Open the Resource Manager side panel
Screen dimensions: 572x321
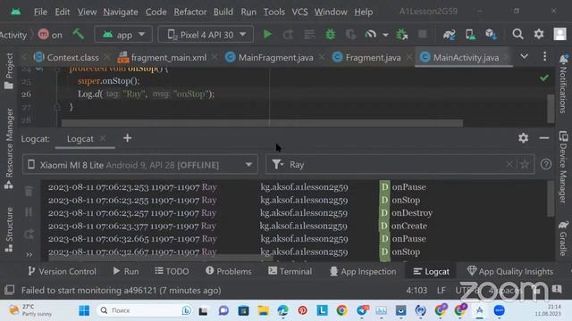tap(9, 148)
